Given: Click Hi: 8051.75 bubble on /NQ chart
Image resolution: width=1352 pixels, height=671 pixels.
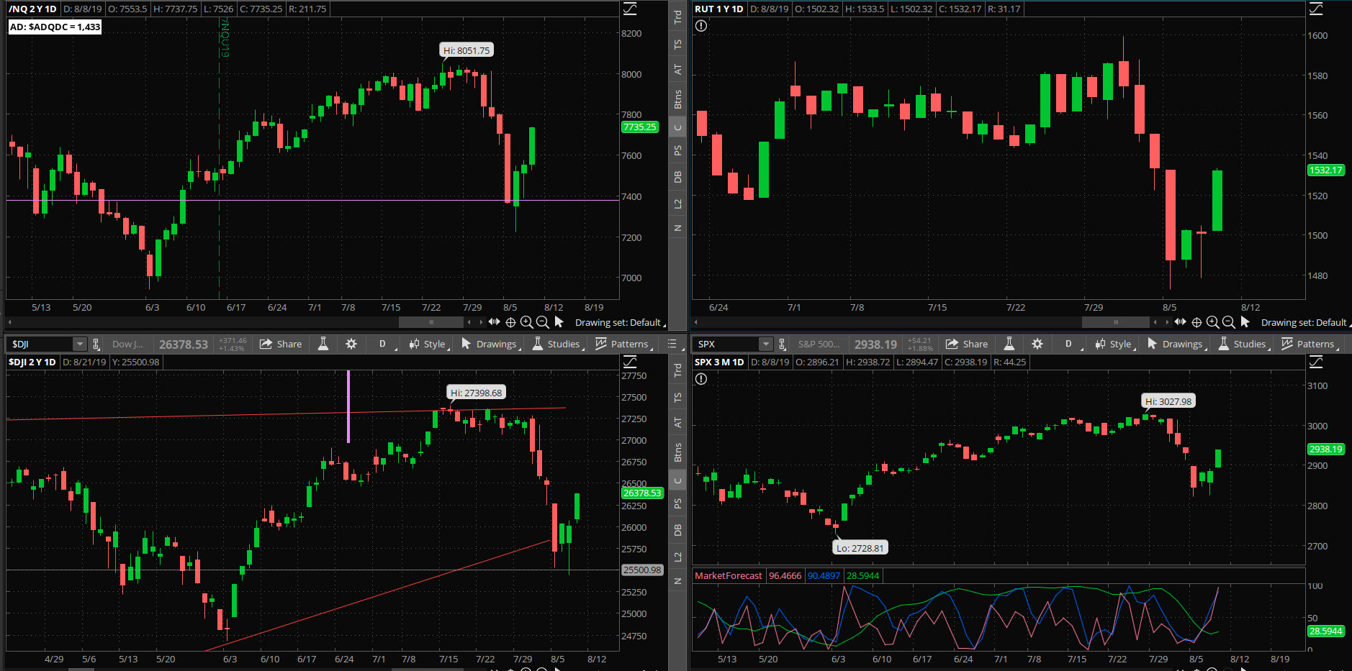Looking at the screenshot, I should [x=467, y=50].
